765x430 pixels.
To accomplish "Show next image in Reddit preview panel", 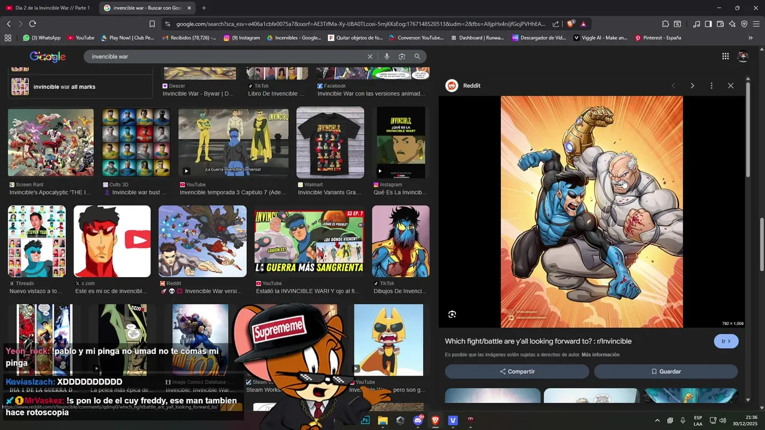I will click(x=692, y=85).
